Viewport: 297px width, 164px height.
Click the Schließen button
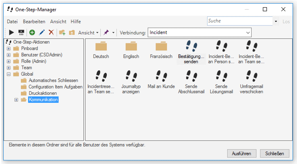(x=274, y=154)
